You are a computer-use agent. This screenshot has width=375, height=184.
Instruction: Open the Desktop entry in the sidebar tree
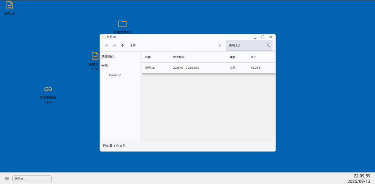[115, 75]
